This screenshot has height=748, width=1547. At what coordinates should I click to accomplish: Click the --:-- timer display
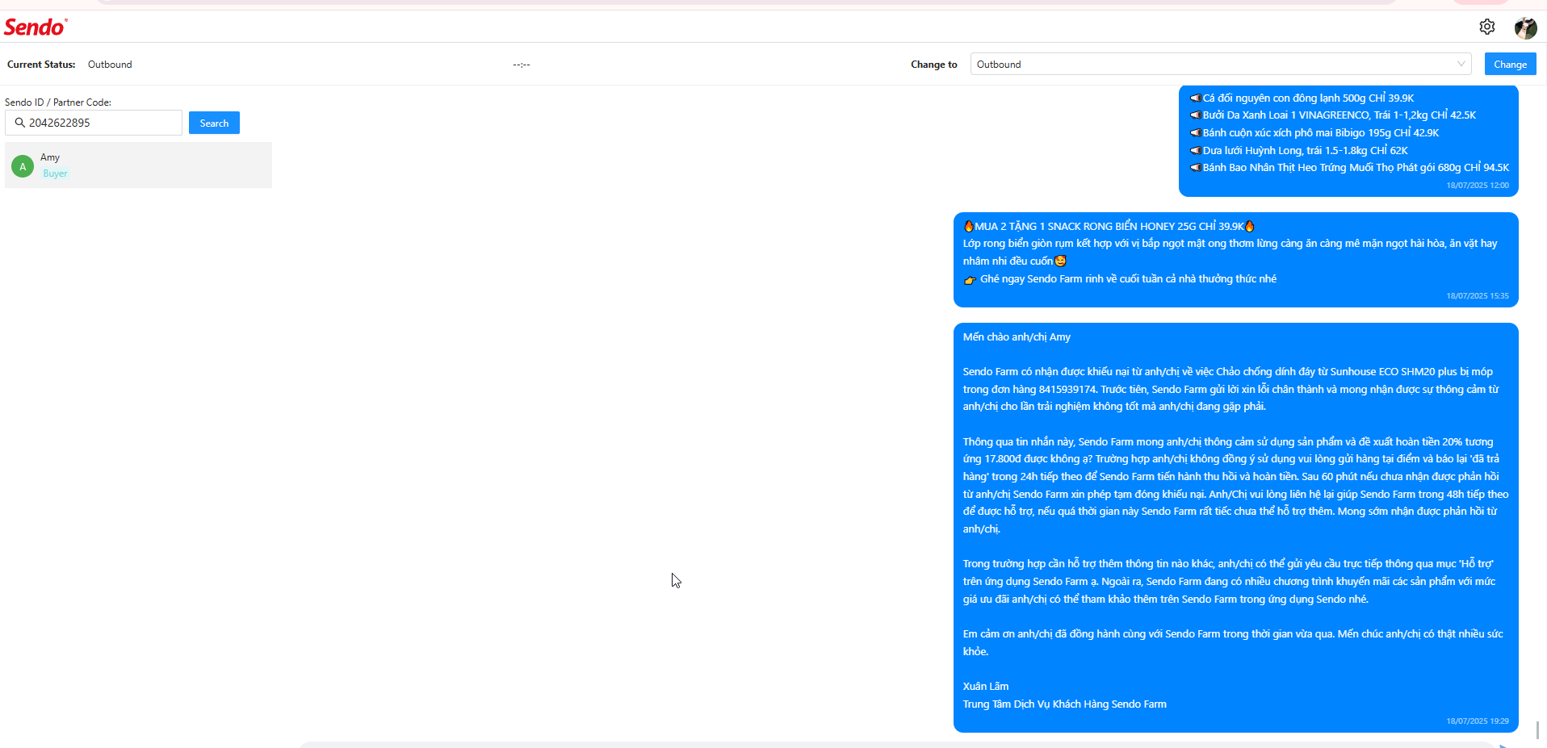coord(522,65)
